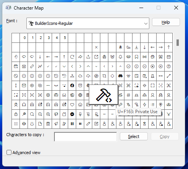Viewport: 188px width, 169px height.
Task: Select the home house glyph
Action: pyautogui.click(x=80, y=105)
